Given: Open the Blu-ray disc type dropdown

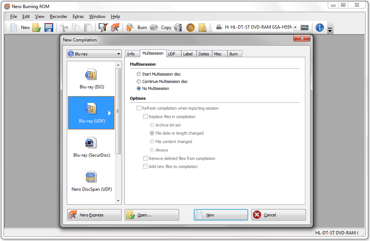Looking at the screenshot, I should pyautogui.click(x=94, y=54).
